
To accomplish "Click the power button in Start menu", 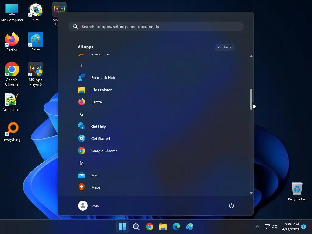I will 232,206.
